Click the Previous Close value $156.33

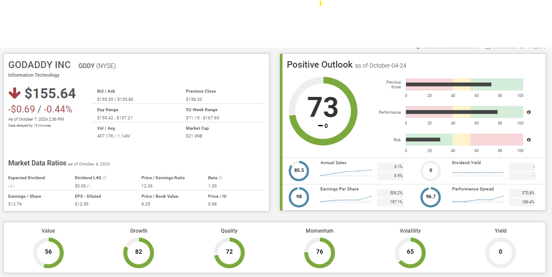point(194,99)
